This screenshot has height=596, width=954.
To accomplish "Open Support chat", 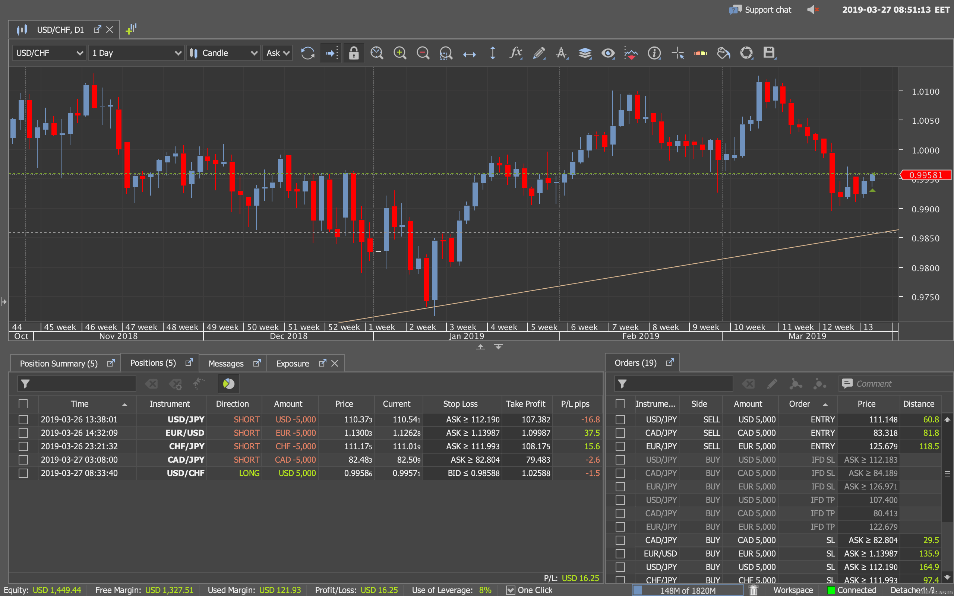I will tap(760, 10).
